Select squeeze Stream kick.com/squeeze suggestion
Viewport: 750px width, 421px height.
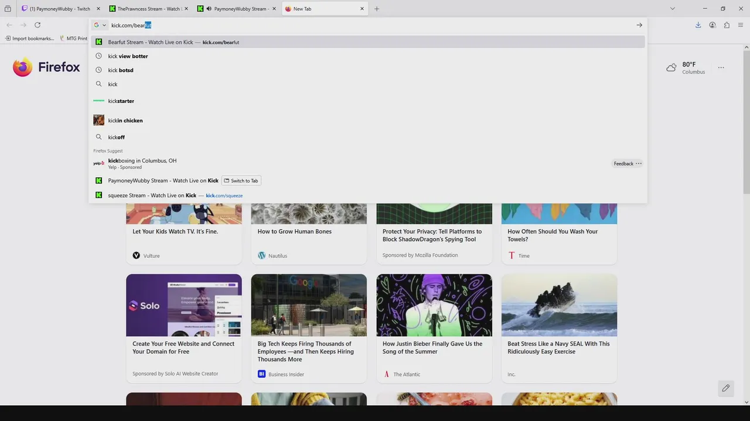click(368, 195)
